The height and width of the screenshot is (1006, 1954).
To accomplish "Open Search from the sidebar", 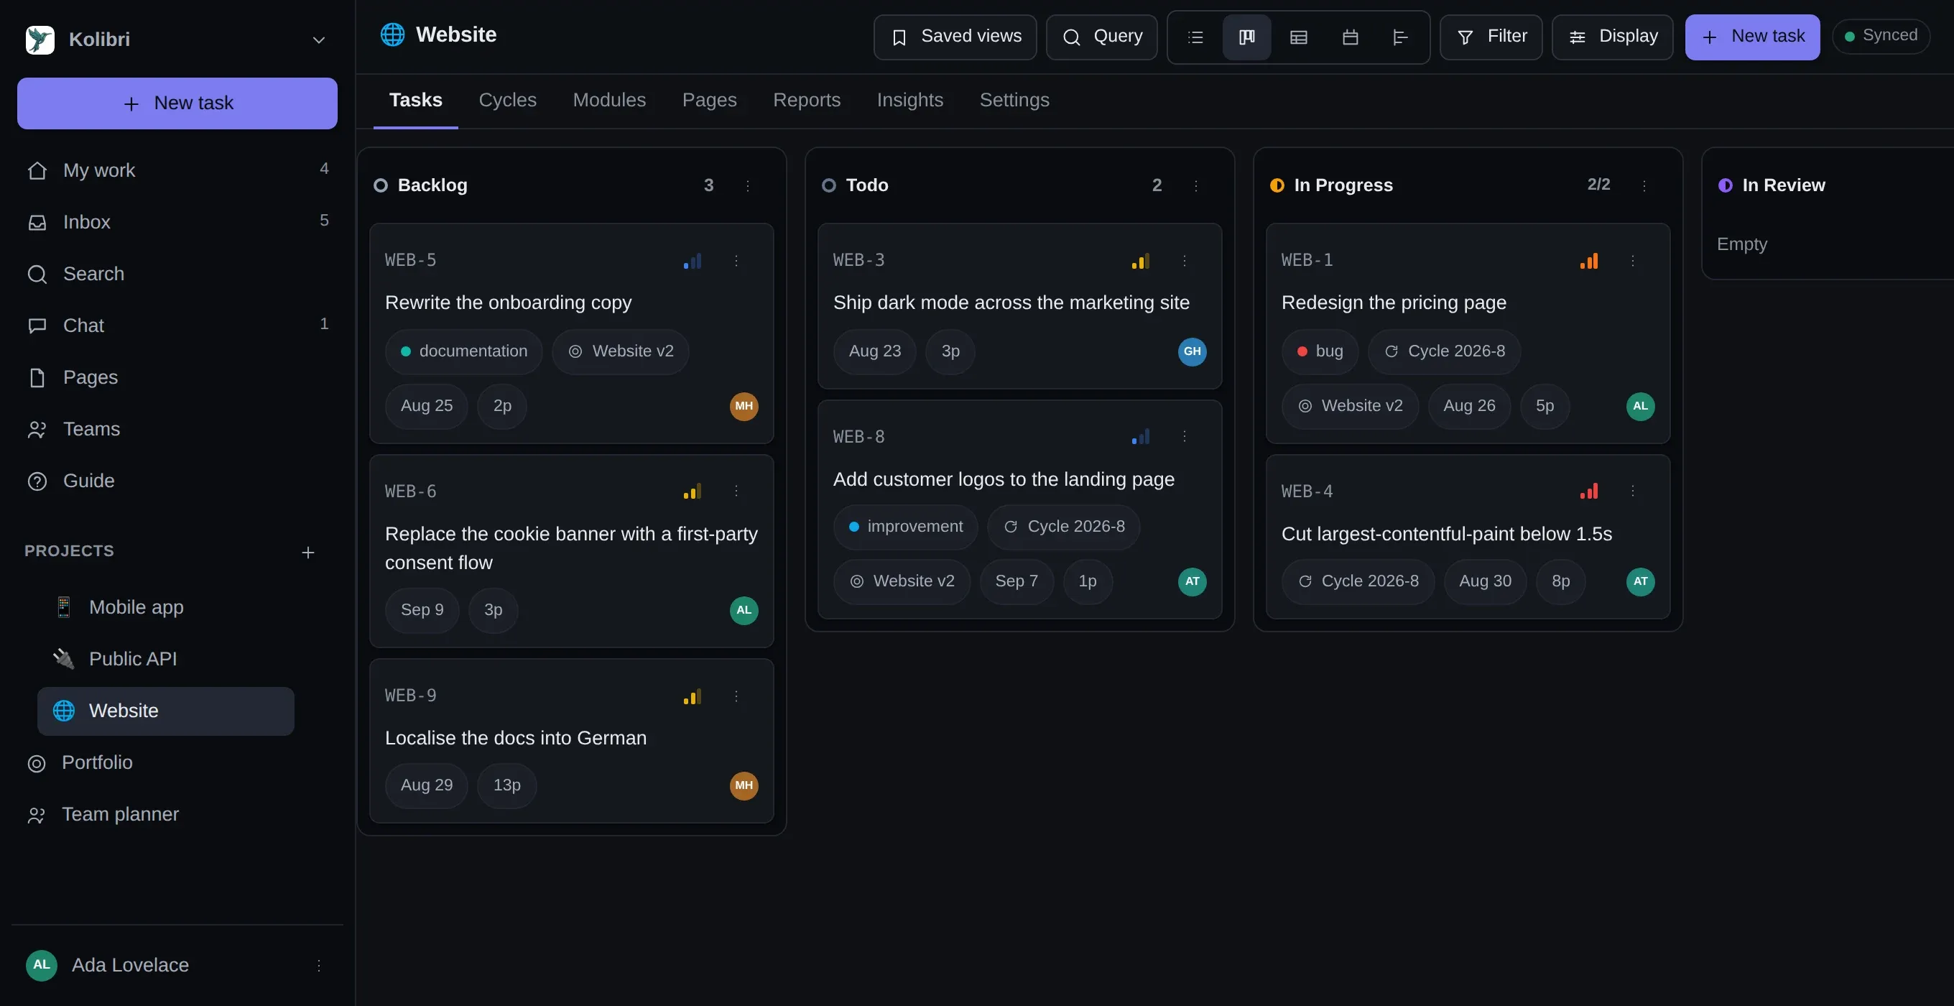I will pos(177,274).
